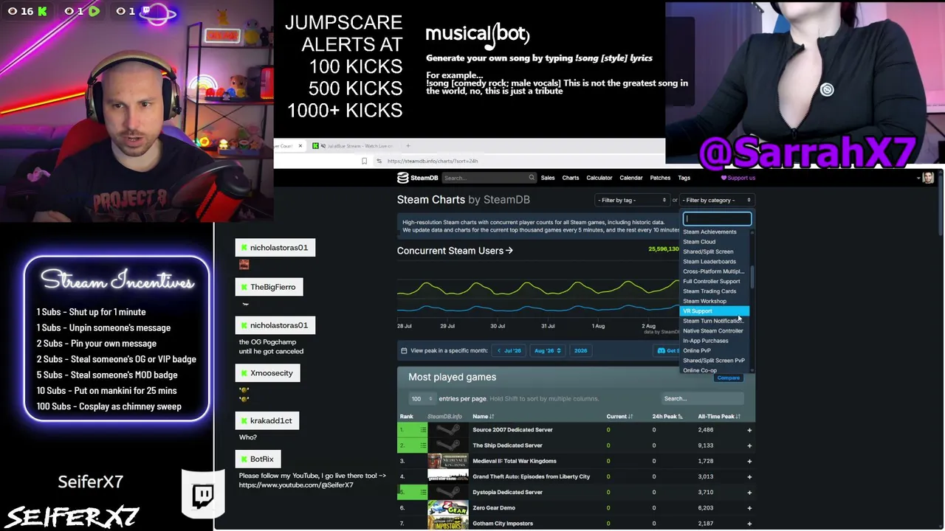
Task: Open the Calendar menu item
Action: tap(631, 178)
